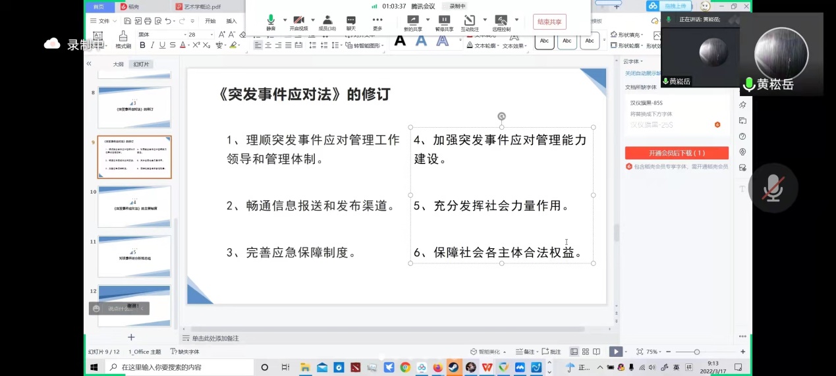Viewport: 836px width, 376px height.
Task: Open interactive annotation tool
Action: (469, 21)
